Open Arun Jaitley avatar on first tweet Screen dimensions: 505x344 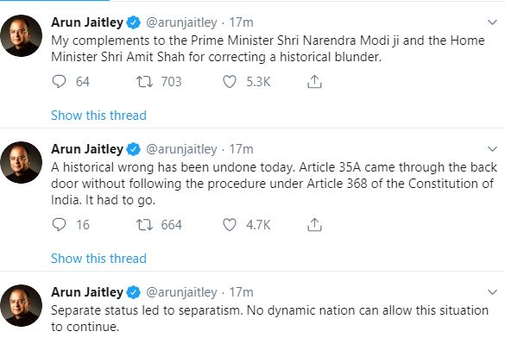(21, 35)
